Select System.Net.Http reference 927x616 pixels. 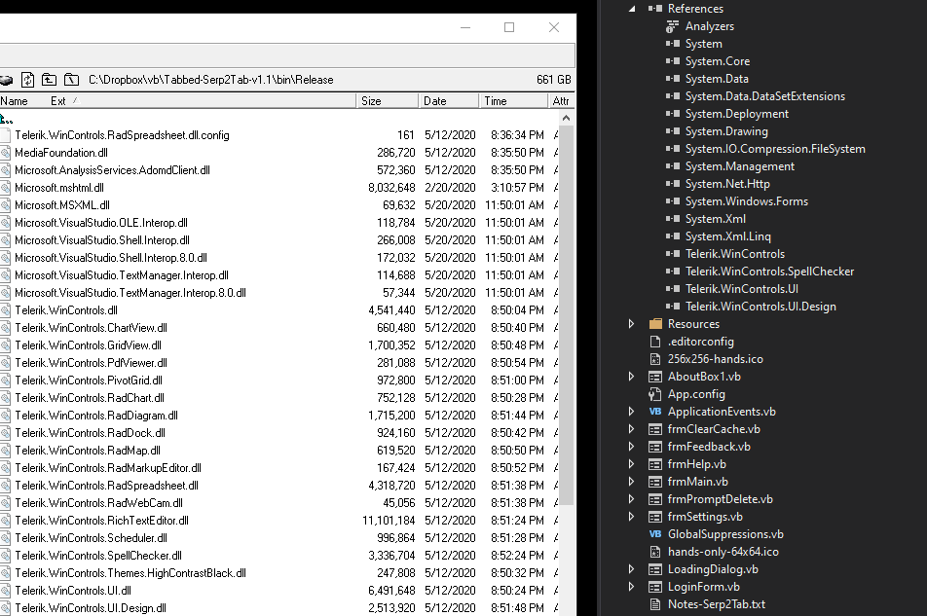tap(727, 184)
